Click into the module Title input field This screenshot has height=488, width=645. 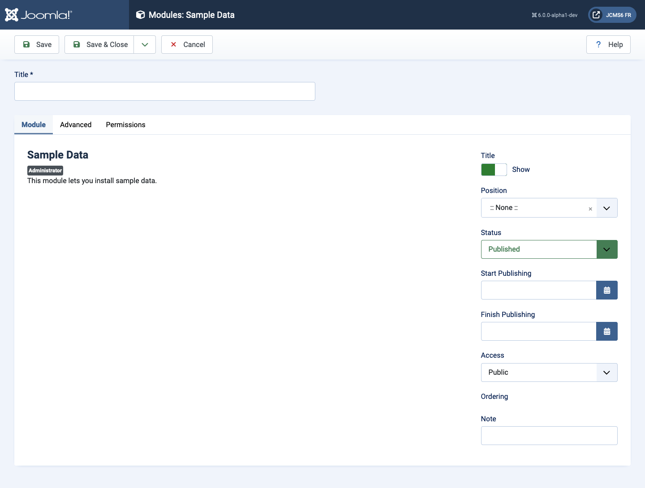pos(165,91)
